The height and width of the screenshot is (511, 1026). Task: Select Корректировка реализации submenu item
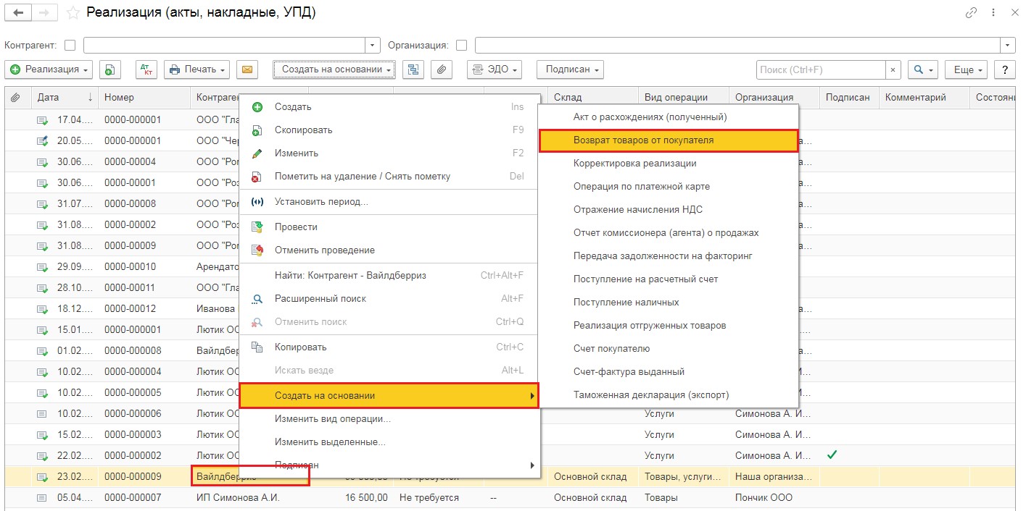(669, 164)
